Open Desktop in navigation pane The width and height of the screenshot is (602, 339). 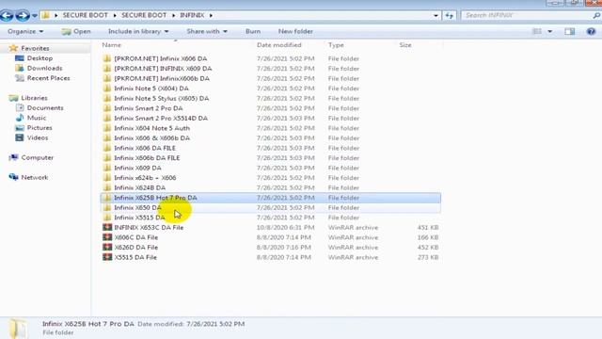pos(40,58)
